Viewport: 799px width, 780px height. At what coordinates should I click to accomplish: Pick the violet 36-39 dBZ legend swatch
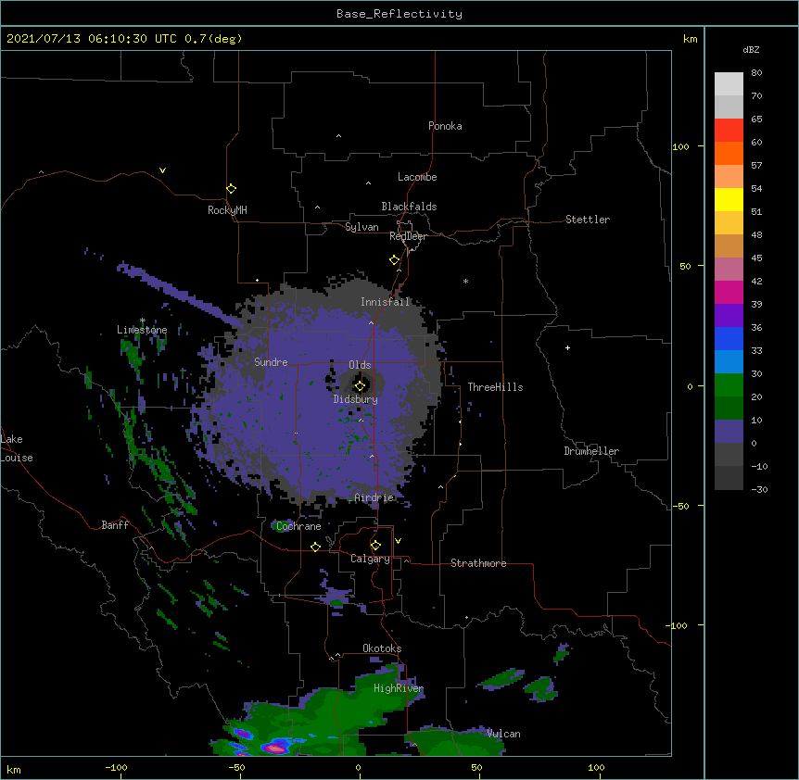tap(729, 316)
